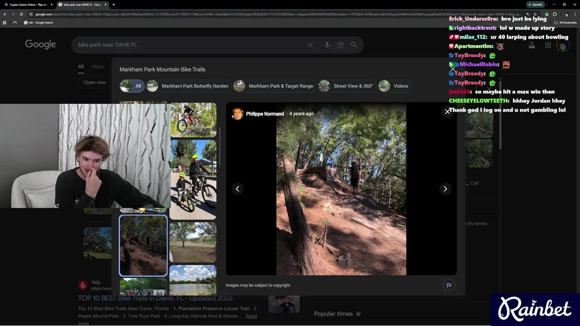This screenshot has width=580, height=326.
Task: Close the bike park search tab
Action: coord(106,5)
